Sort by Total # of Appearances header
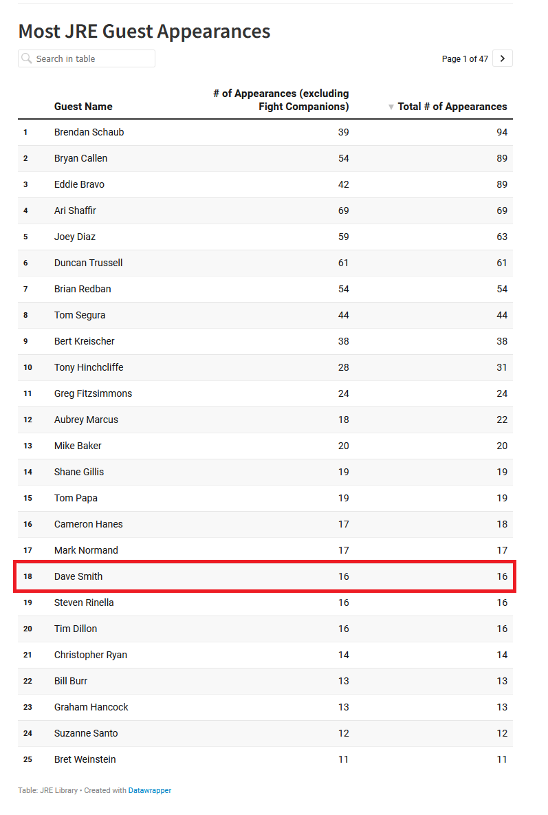The image size is (548, 815). [452, 107]
